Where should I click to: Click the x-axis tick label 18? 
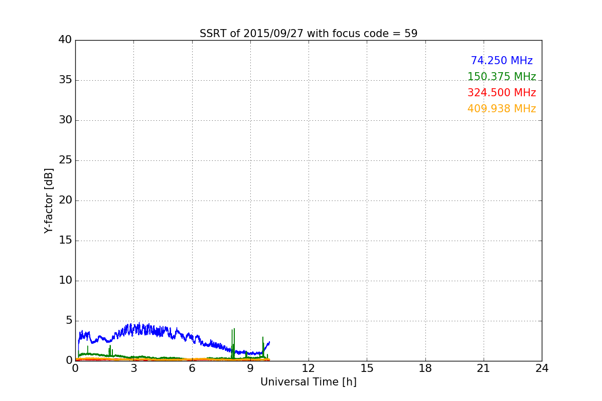tap(425, 368)
